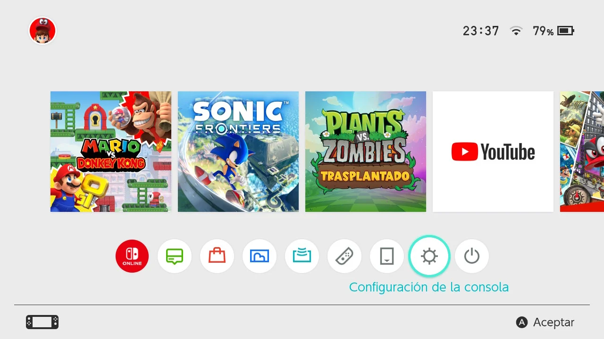The width and height of the screenshot is (604, 339).
Task: Launch the Nintendo eShop shopping bag icon
Action: [217, 257]
